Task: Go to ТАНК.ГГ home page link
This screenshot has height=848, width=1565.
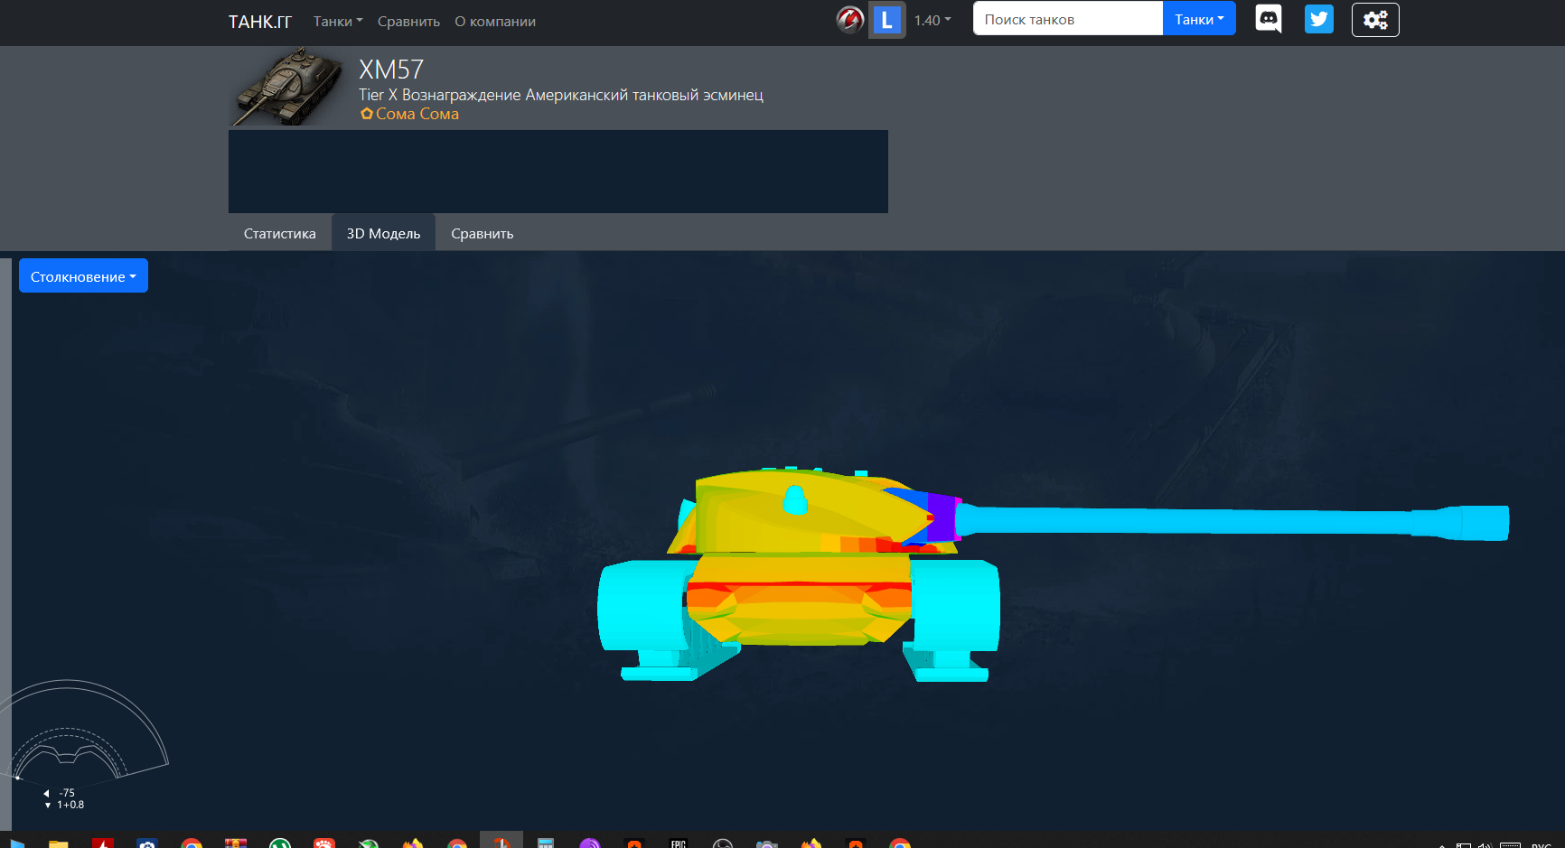Action: 259,22
